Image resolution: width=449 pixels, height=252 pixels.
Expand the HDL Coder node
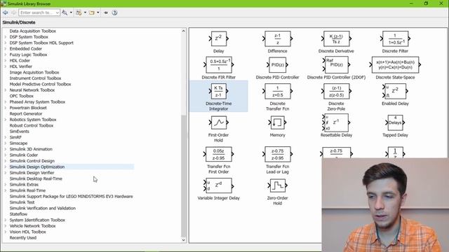5,61
